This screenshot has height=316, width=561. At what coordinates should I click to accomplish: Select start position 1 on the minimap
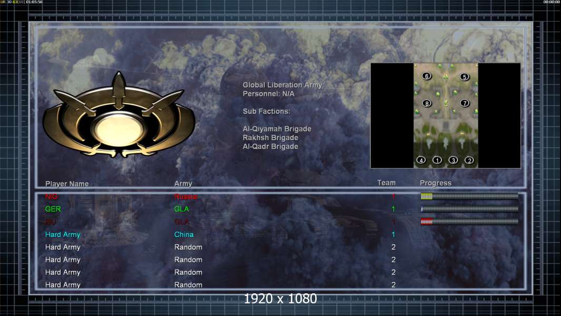(437, 160)
